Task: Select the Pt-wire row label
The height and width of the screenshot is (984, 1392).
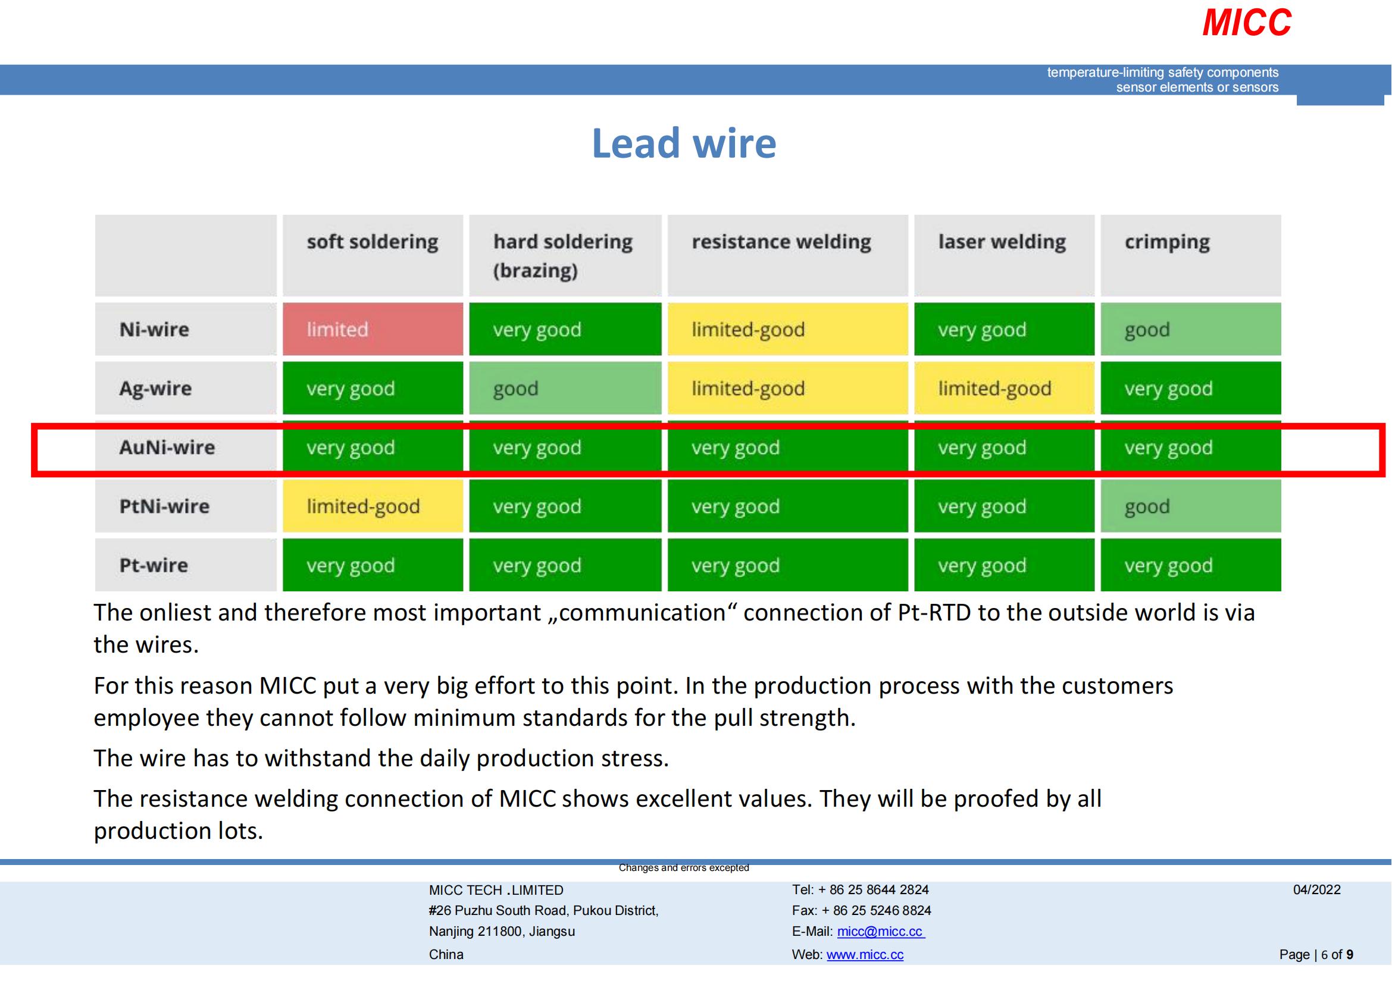Action: pyautogui.click(x=154, y=565)
